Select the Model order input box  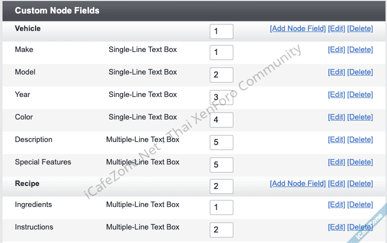221,75
